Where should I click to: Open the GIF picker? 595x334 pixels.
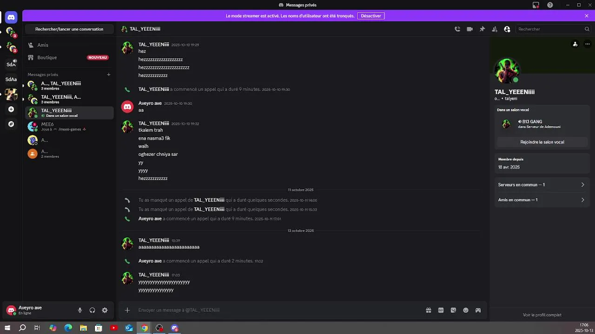click(441, 310)
